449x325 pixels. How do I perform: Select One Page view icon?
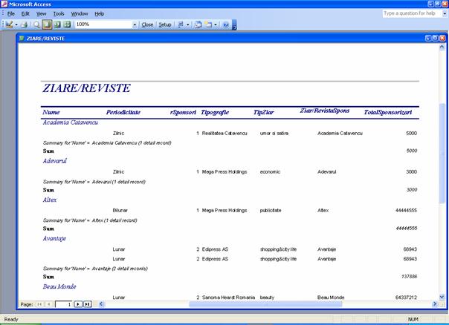47,24
